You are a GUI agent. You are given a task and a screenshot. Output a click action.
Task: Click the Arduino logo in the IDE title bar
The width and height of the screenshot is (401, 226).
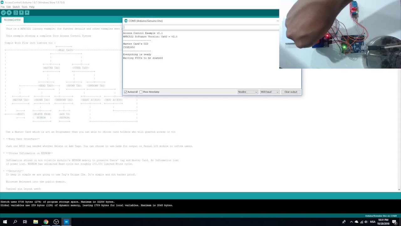click(2, 3)
